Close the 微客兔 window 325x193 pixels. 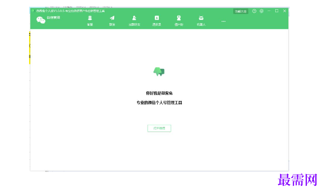coord(285,11)
